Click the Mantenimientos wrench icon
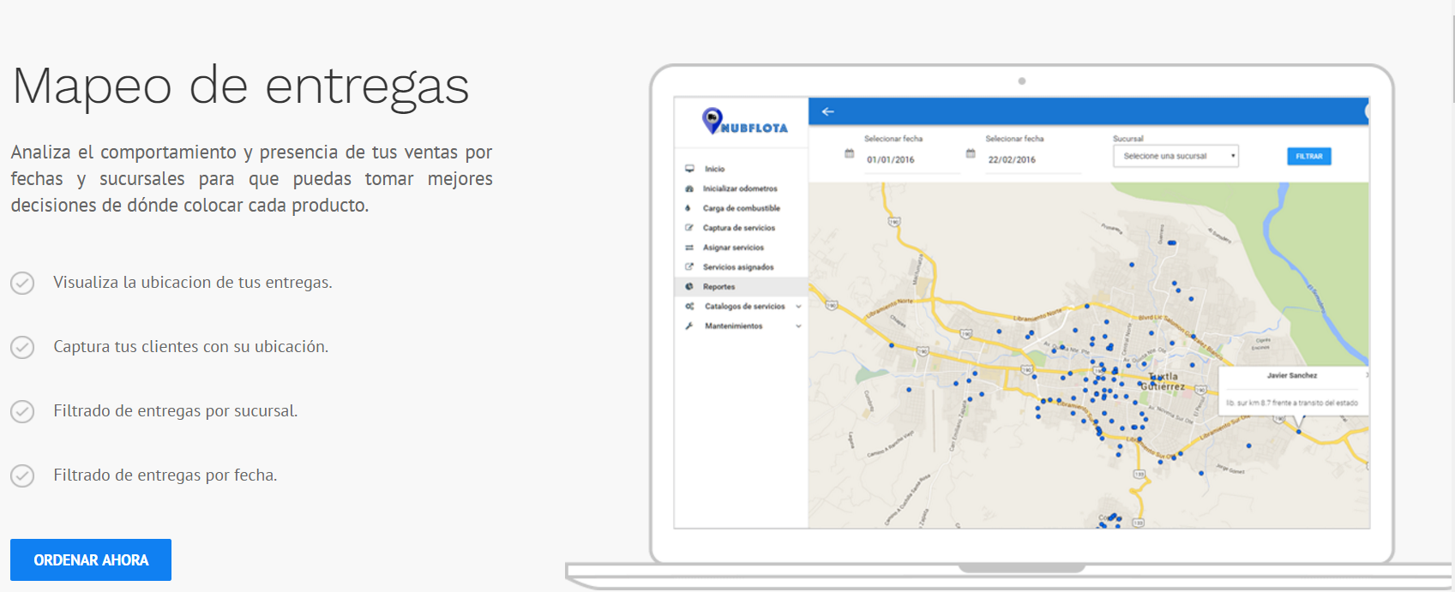Screen dimensions: 1455x592 [x=689, y=326]
